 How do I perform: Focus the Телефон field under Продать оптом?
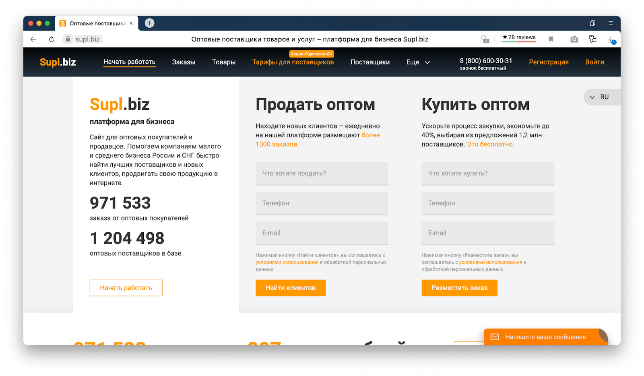[322, 203]
